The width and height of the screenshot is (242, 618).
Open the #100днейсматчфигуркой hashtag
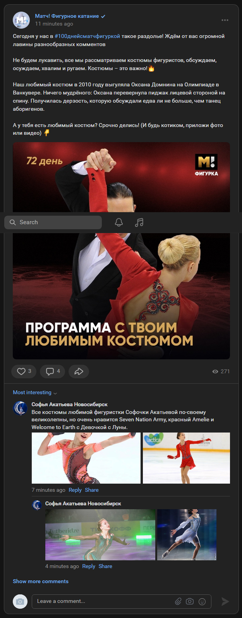click(87, 36)
